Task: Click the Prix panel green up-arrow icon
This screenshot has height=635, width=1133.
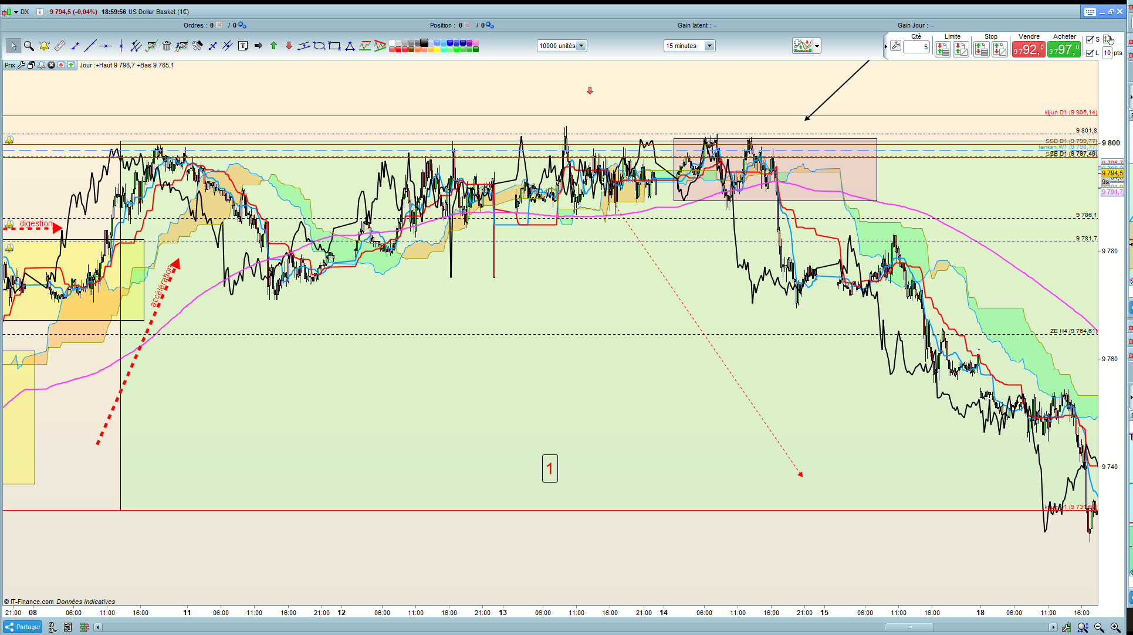Action: click(x=71, y=65)
